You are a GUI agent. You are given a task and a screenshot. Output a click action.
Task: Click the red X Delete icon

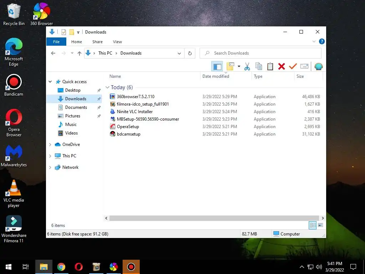282,66
